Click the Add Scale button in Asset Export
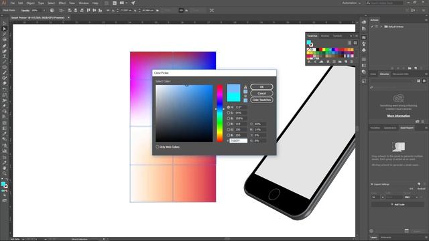The width and height of the screenshot is (429, 241). 397,204
